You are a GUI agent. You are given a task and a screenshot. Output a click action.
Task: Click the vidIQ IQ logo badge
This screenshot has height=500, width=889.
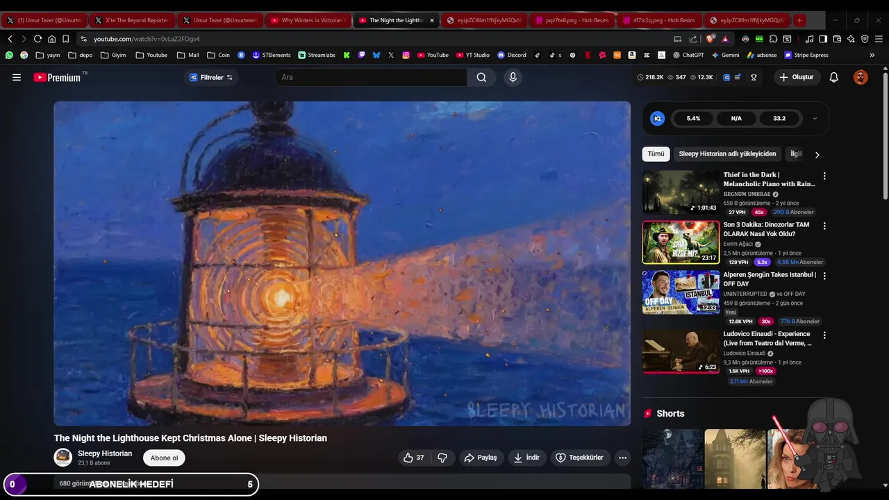[657, 119]
